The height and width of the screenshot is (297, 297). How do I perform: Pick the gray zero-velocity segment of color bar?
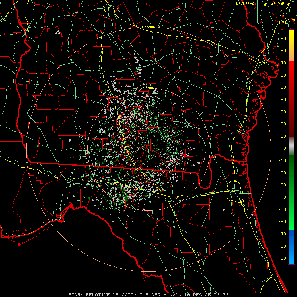click(x=291, y=146)
